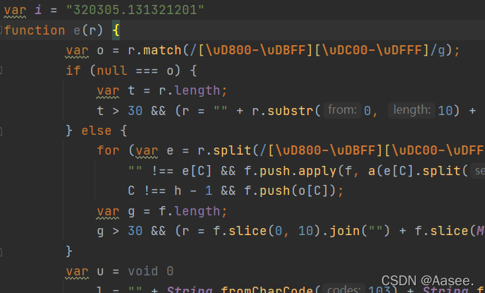Viewport: 485px width, 293px height.
Task: Click f.push.apply call
Action: coord(290,171)
